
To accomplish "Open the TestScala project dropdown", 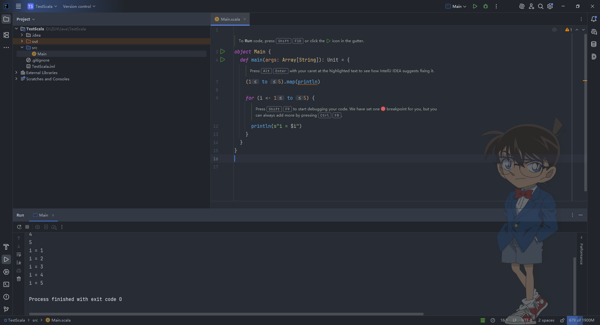I will click(42, 6).
